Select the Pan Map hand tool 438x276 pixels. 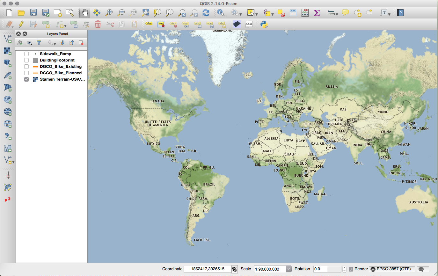(x=85, y=13)
